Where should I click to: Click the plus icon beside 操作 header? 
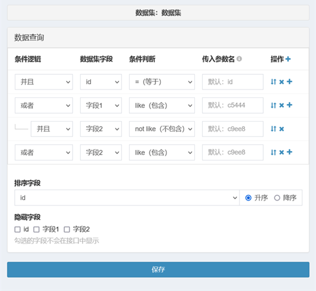[x=288, y=59]
